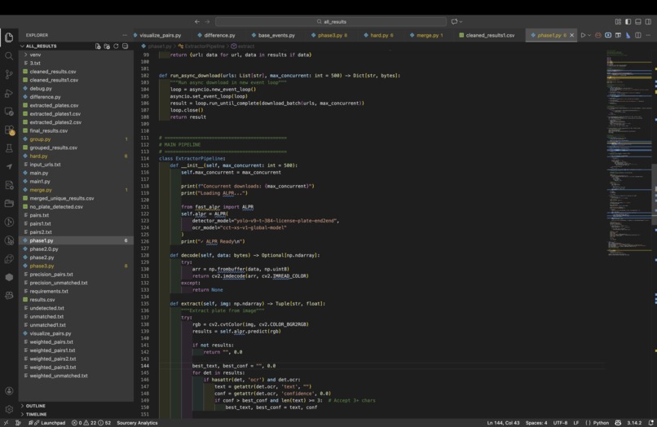Click the orange face icon in editor toolbar
This screenshot has height=427, width=657.
point(598,35)
